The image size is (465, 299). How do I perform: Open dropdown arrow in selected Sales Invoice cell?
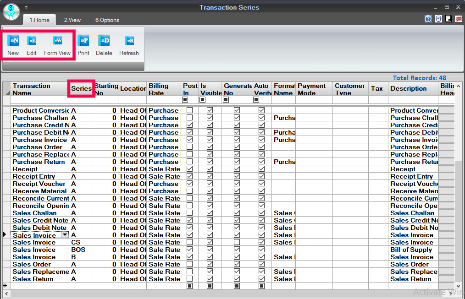(x=65, y=235)
